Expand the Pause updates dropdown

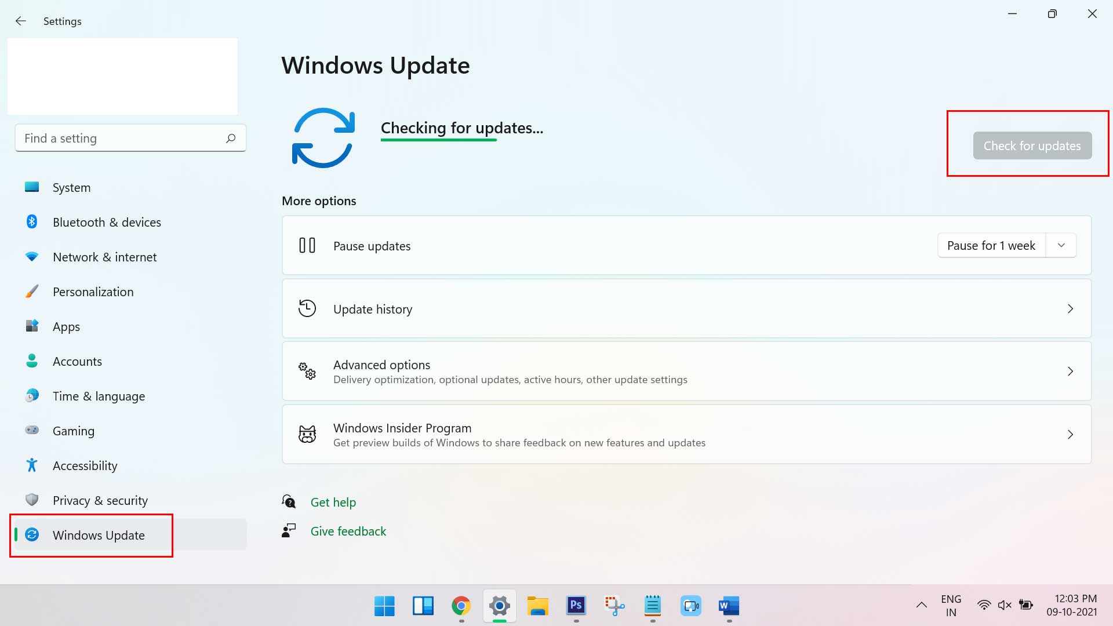(x=1062, y=245)
